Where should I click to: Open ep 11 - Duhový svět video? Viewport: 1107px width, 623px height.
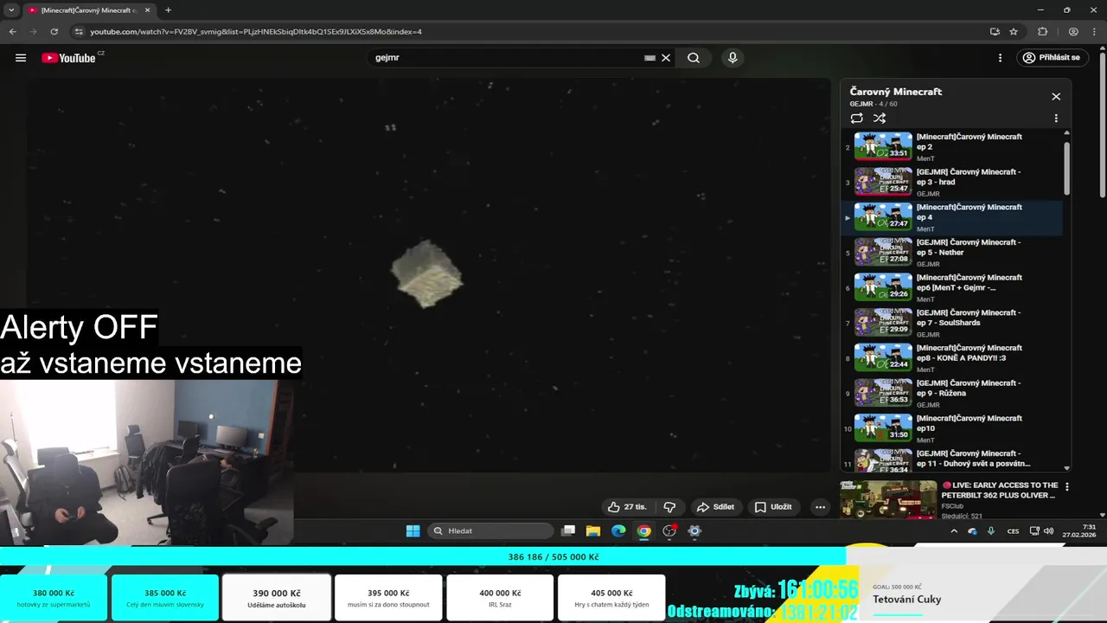click(x=951, y=460)
